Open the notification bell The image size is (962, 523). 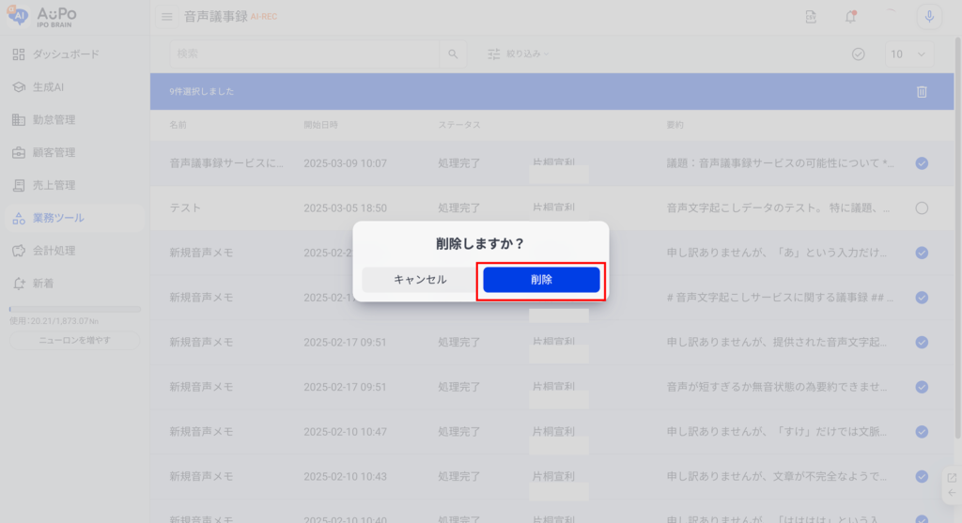850,17
